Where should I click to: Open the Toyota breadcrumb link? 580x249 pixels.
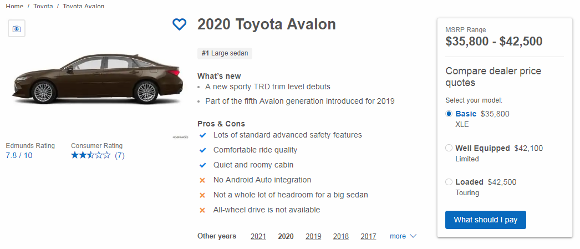coord(43,6)
